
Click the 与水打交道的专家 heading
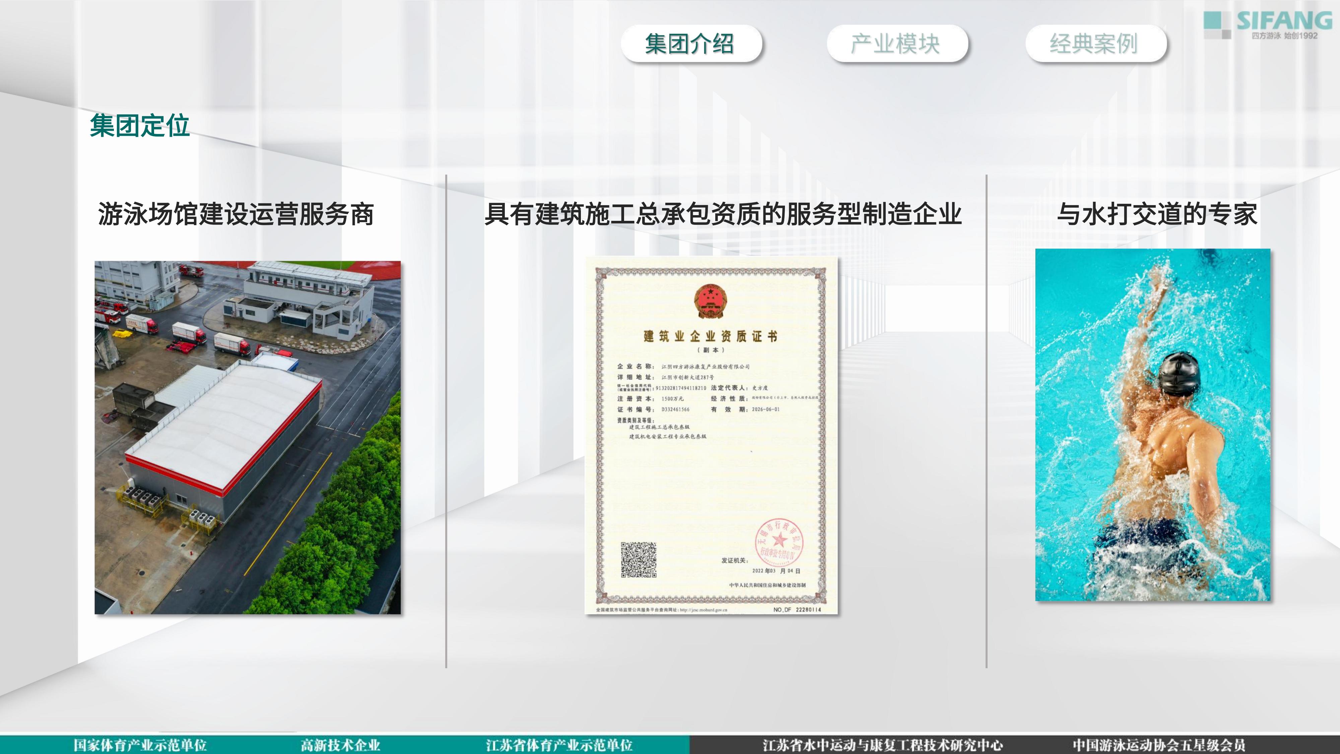pyautogui.click(x=1157, y=214)
